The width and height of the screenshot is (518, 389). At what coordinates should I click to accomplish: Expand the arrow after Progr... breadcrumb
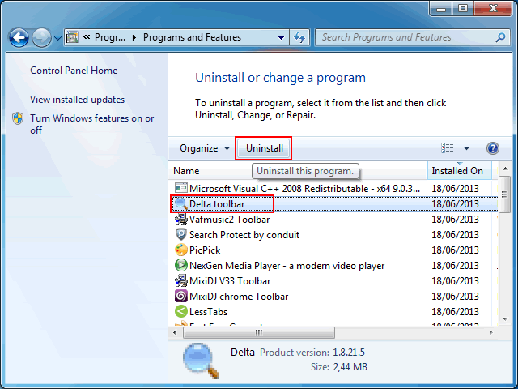click(x=134, y=38)
